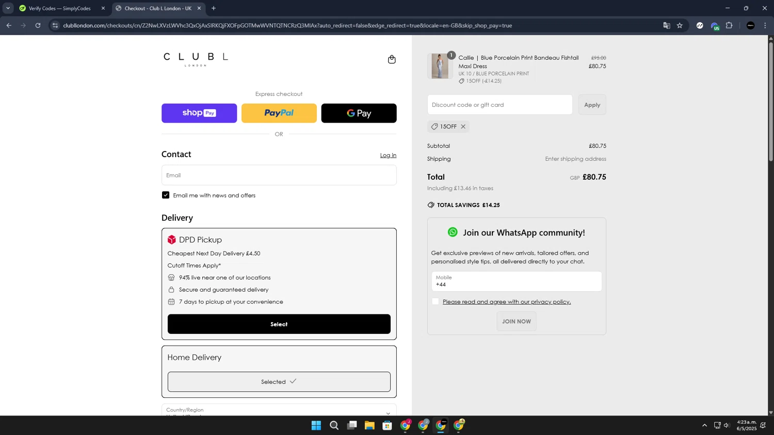The image size is (774, 435).
Task: Go back to the previous page
Action: coord(9,25)
